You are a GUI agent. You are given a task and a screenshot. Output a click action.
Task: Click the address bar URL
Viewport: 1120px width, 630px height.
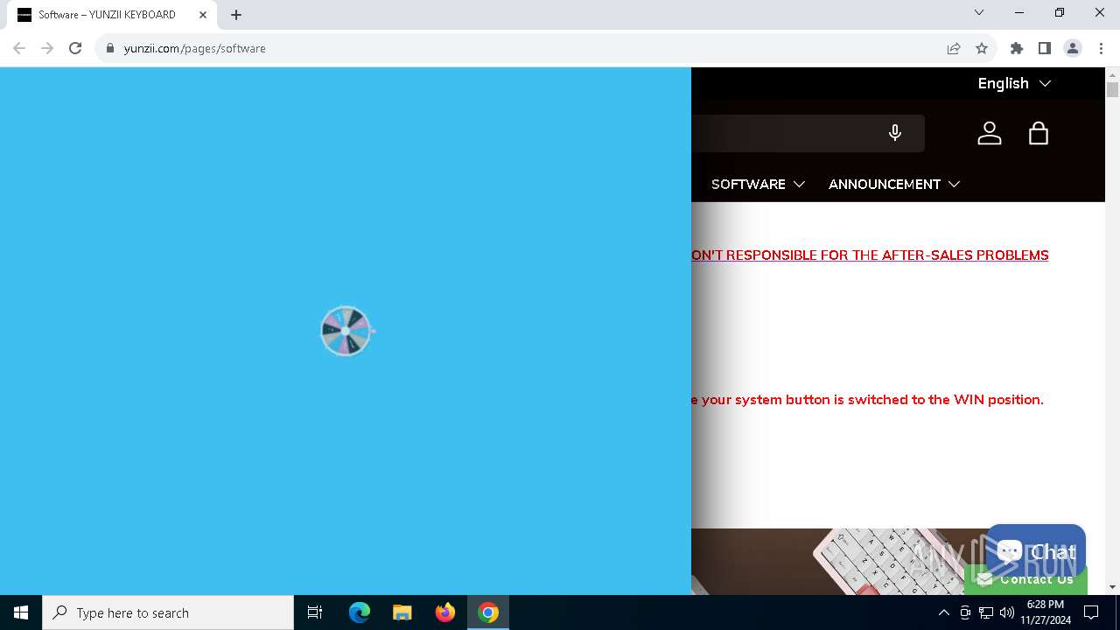[195, 48]
